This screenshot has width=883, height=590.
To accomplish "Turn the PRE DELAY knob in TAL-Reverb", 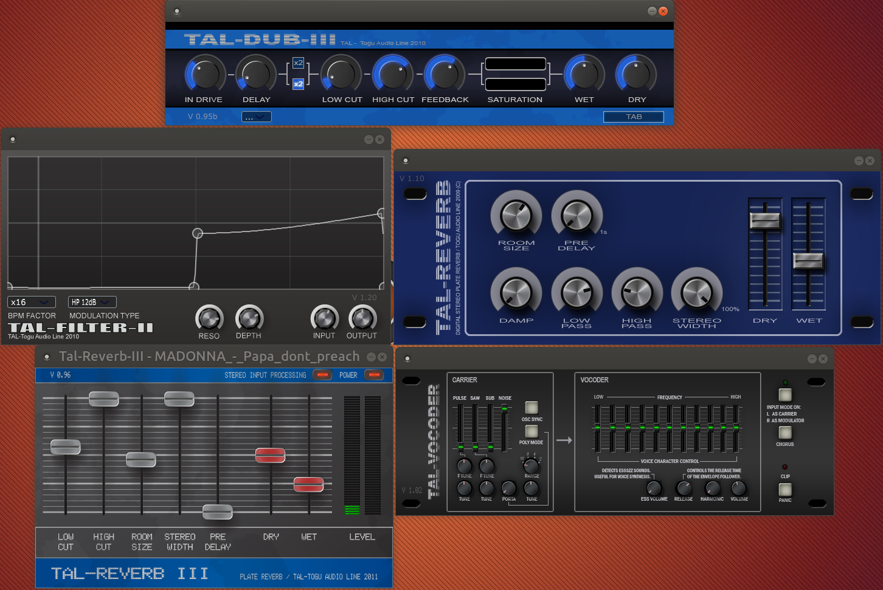I will click(x=577, y=216).
